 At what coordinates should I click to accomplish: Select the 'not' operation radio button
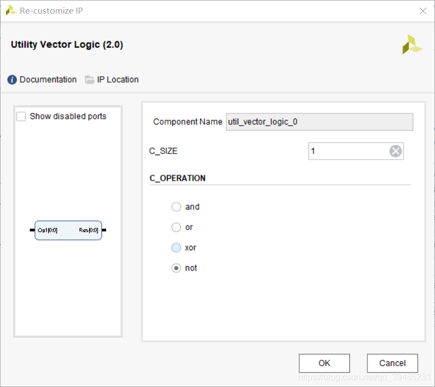[176, 268]
